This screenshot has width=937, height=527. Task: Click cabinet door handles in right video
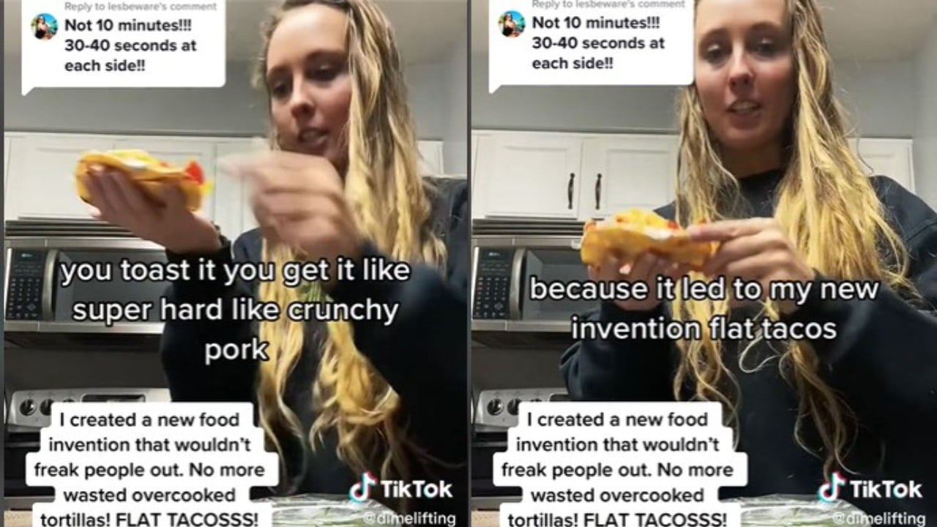tap(584, 190)
